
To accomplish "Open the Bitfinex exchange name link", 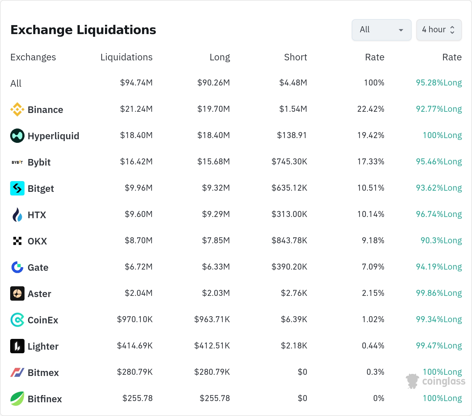I will 45,399.
